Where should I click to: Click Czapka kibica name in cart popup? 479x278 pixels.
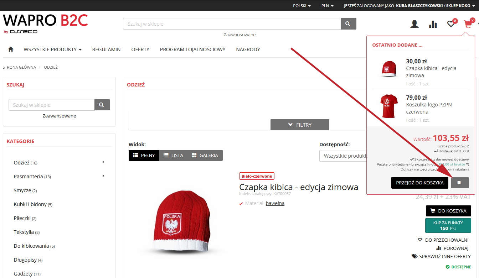431,72
